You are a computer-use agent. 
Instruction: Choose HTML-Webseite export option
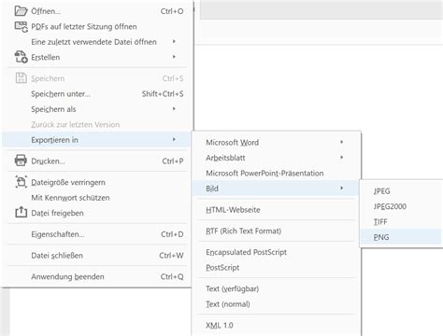277,210
